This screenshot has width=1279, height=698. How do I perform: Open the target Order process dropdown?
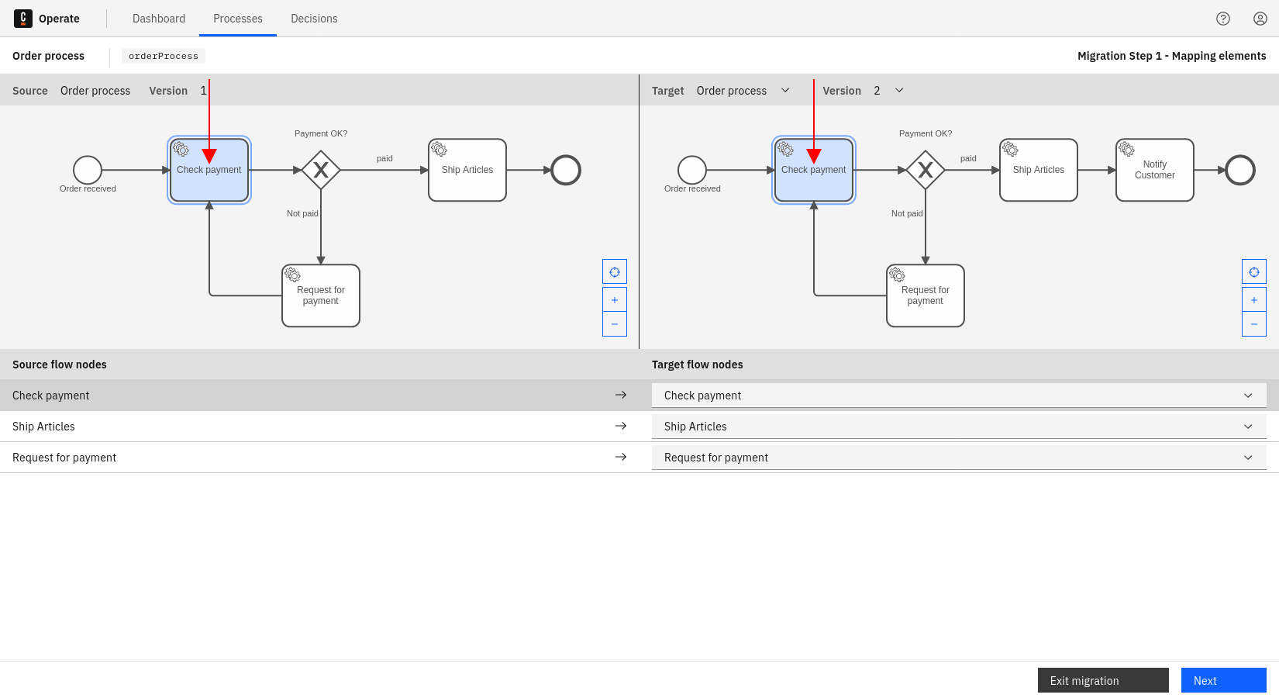785,90
